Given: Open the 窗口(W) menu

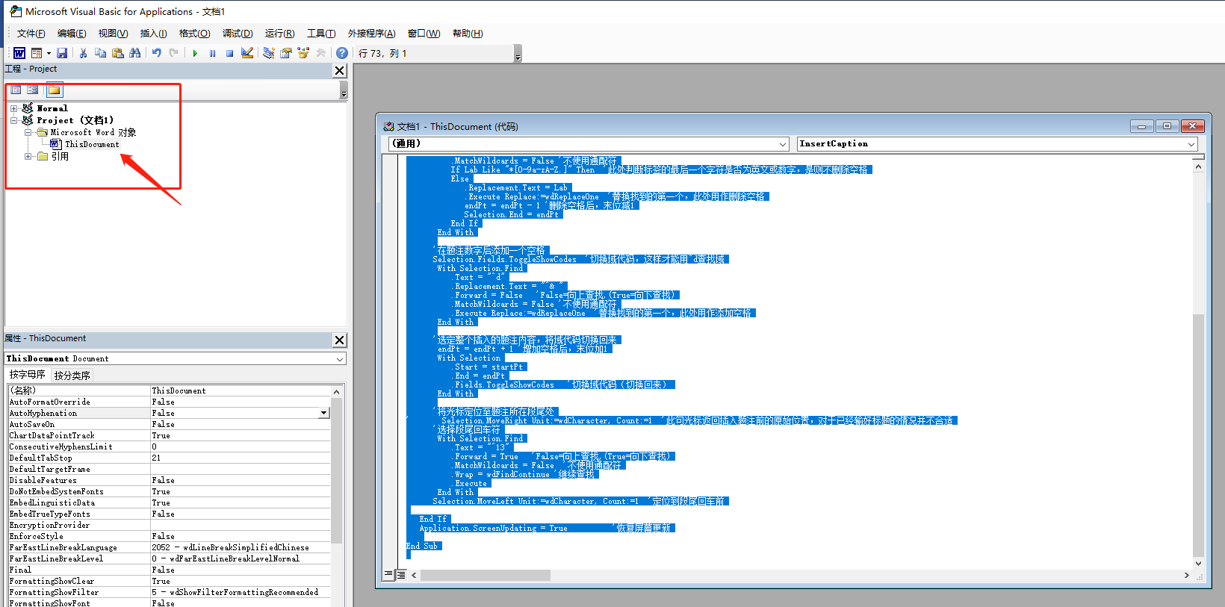Looking at the screenshot, I should 424,34.
